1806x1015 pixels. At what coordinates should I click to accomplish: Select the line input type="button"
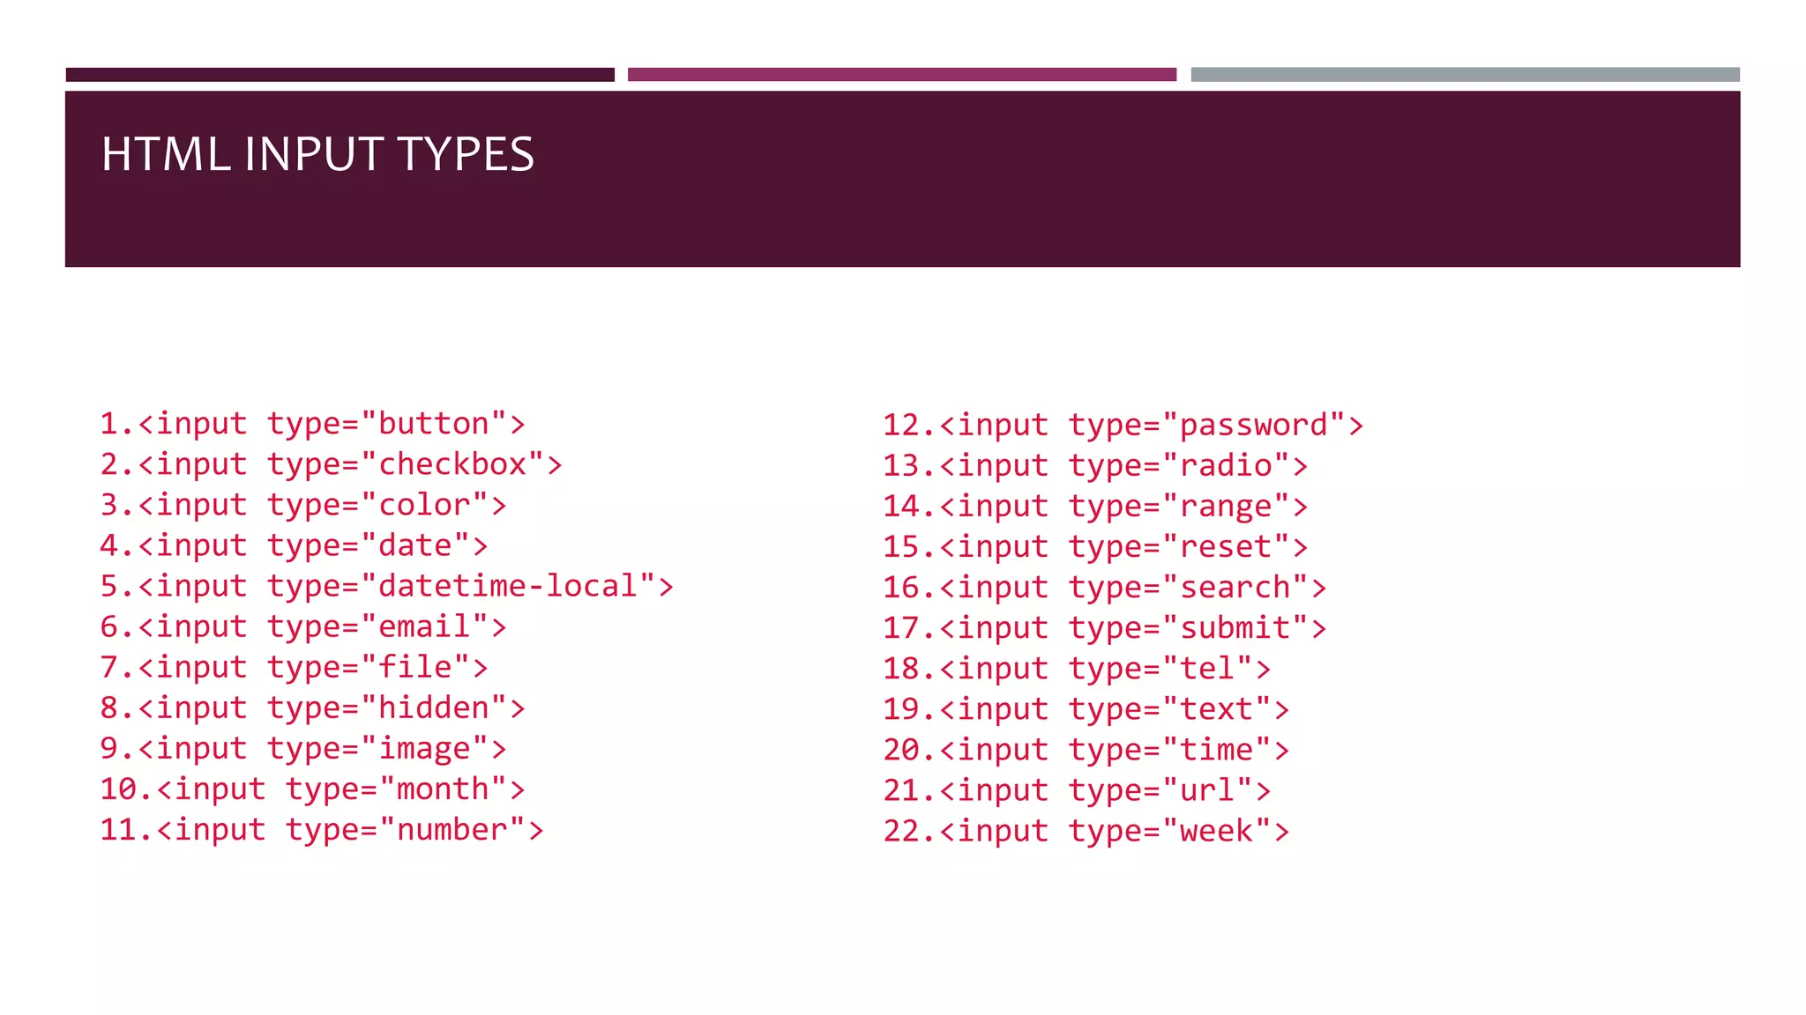(x=312, y=424)
